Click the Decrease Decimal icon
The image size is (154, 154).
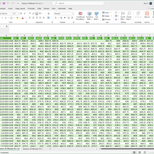click(72, 18)
